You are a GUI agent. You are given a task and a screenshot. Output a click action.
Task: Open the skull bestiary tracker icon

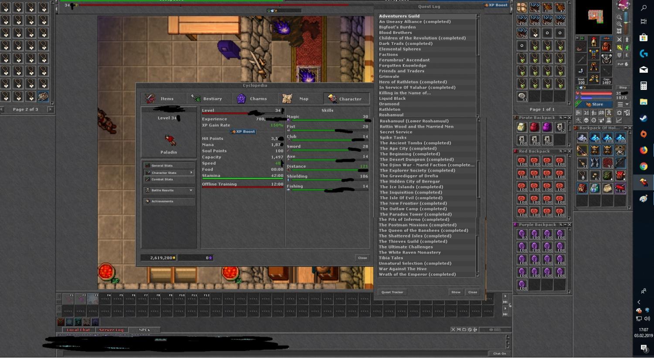(x=586, y=120)
